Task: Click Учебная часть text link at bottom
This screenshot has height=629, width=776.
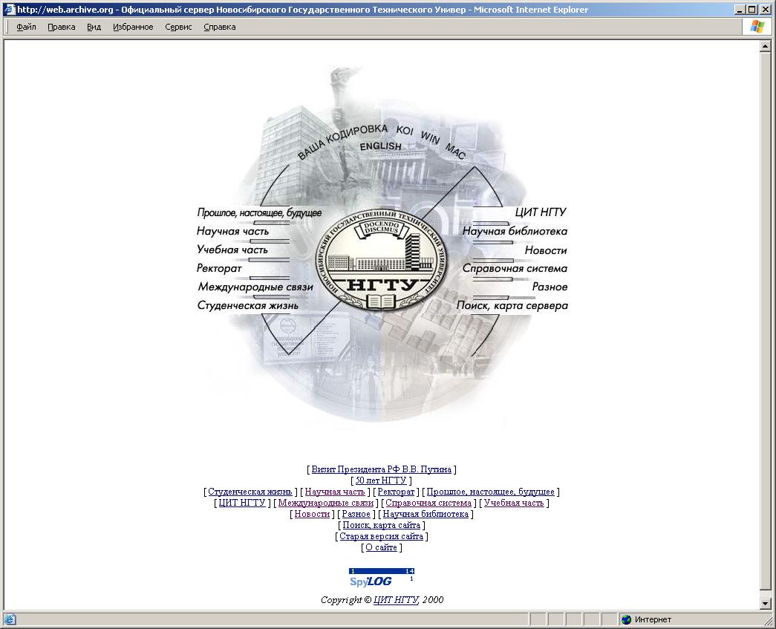Action: point(514,503)
